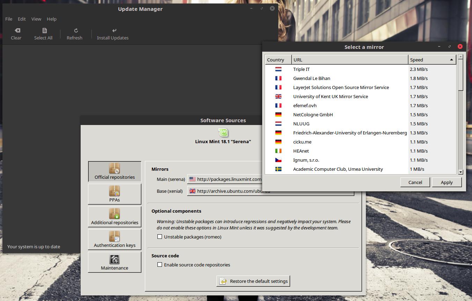This screenshot has width=472, height=301.
Task: Click the Irish flag beside HEAnet
Action: pyautogui.click(x=278, y=151)
